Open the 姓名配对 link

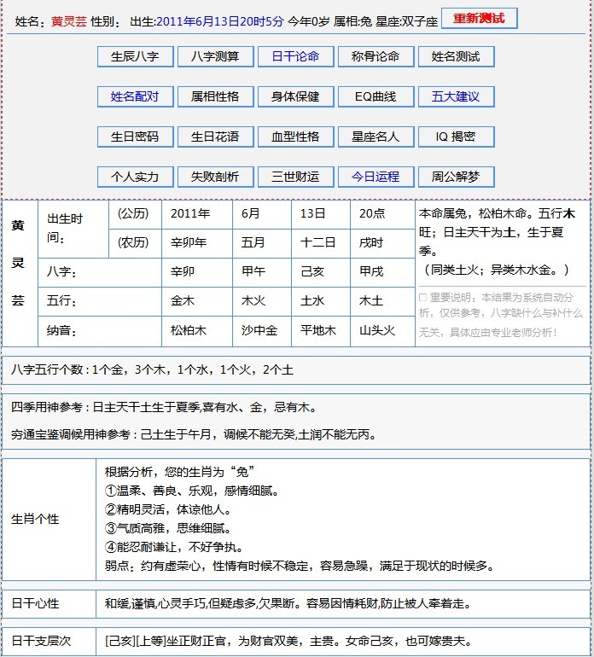pyautogui.click(x=135, y=96)
